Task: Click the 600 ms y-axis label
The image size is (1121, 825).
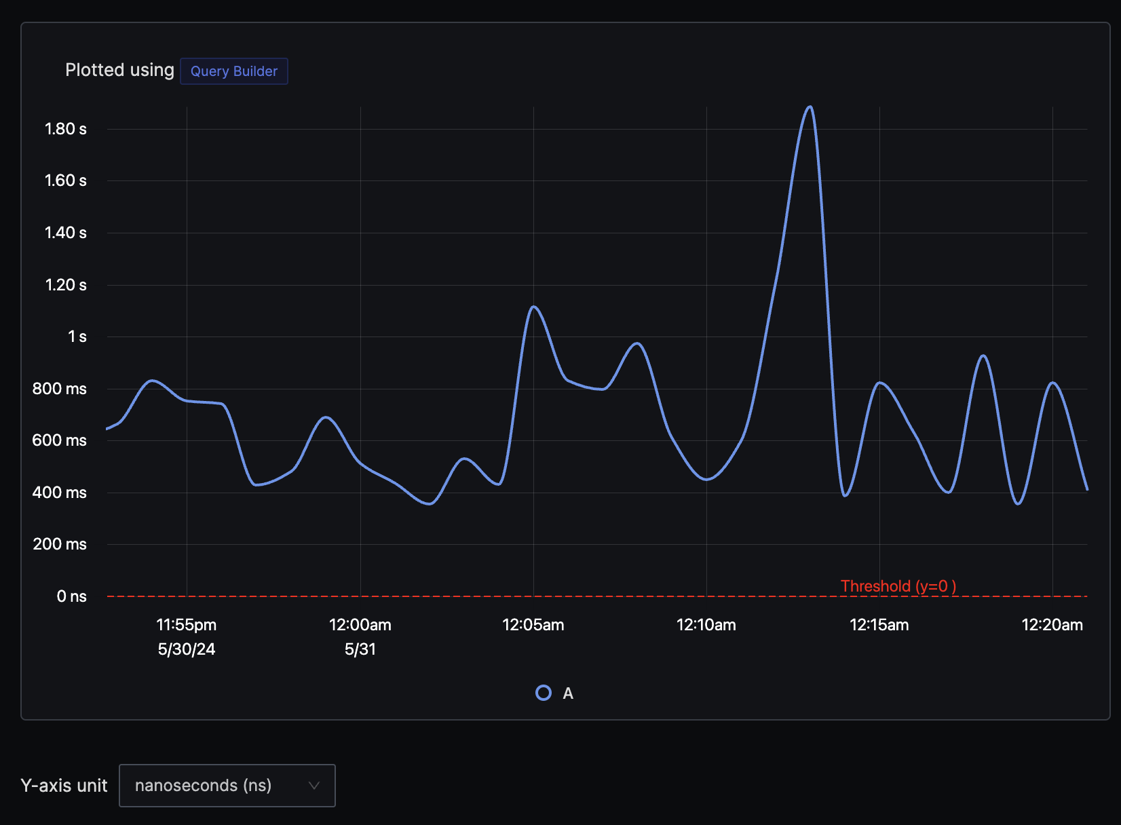Action: point(60,440)
